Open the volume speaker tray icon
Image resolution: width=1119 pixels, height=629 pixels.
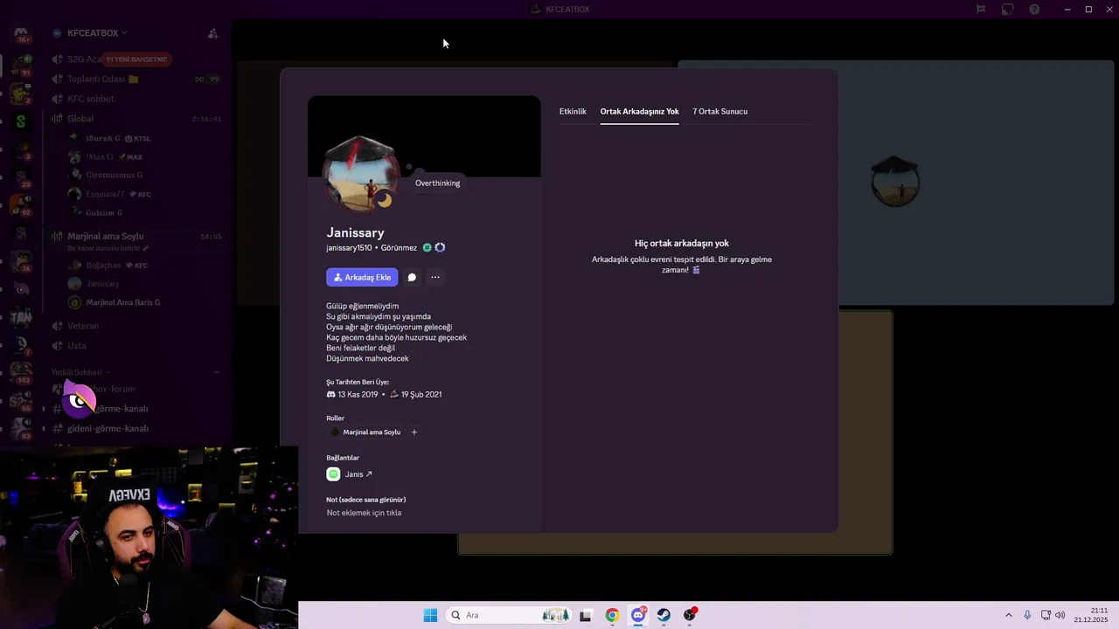[x=1060, y=615]
